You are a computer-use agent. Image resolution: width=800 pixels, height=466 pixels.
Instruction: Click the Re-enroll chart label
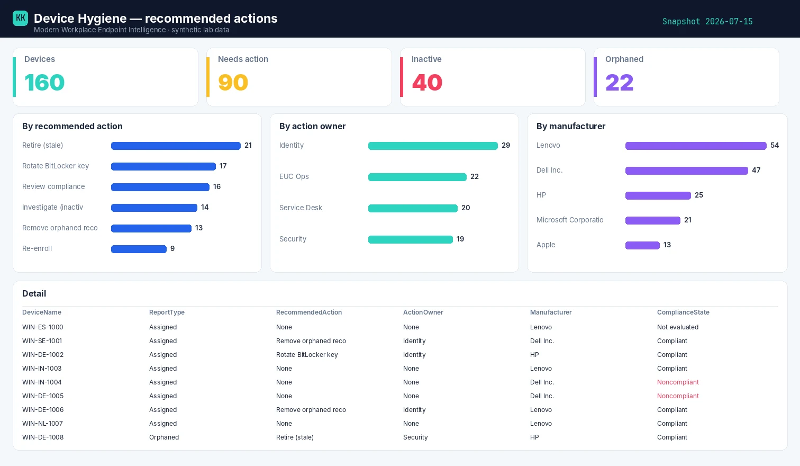37,248
